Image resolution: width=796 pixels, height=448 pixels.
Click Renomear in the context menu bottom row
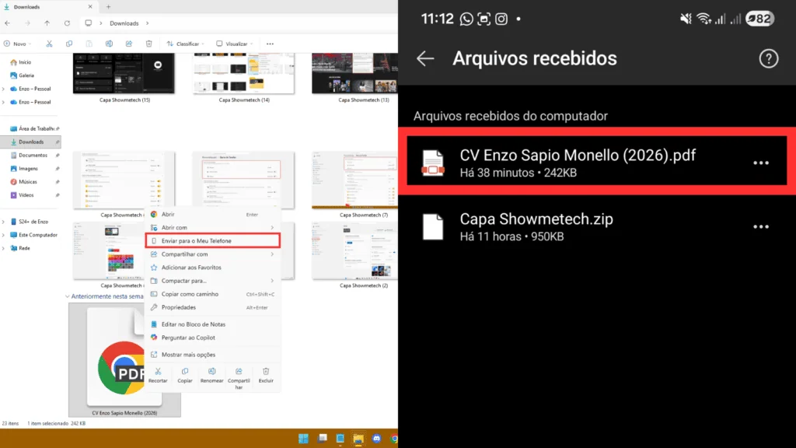[x=211, y=376]
